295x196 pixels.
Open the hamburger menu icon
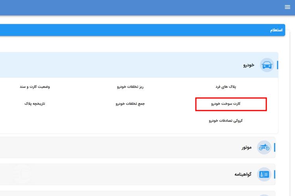point(287,7)
